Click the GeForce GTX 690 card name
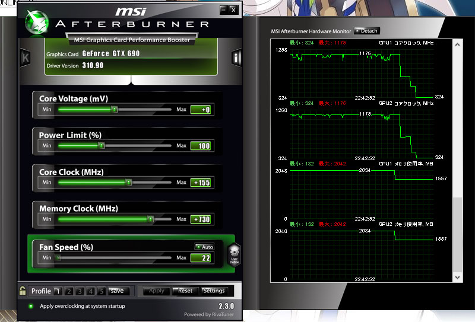The height and width of the screenshot is (322, 475). coord(111,53)
